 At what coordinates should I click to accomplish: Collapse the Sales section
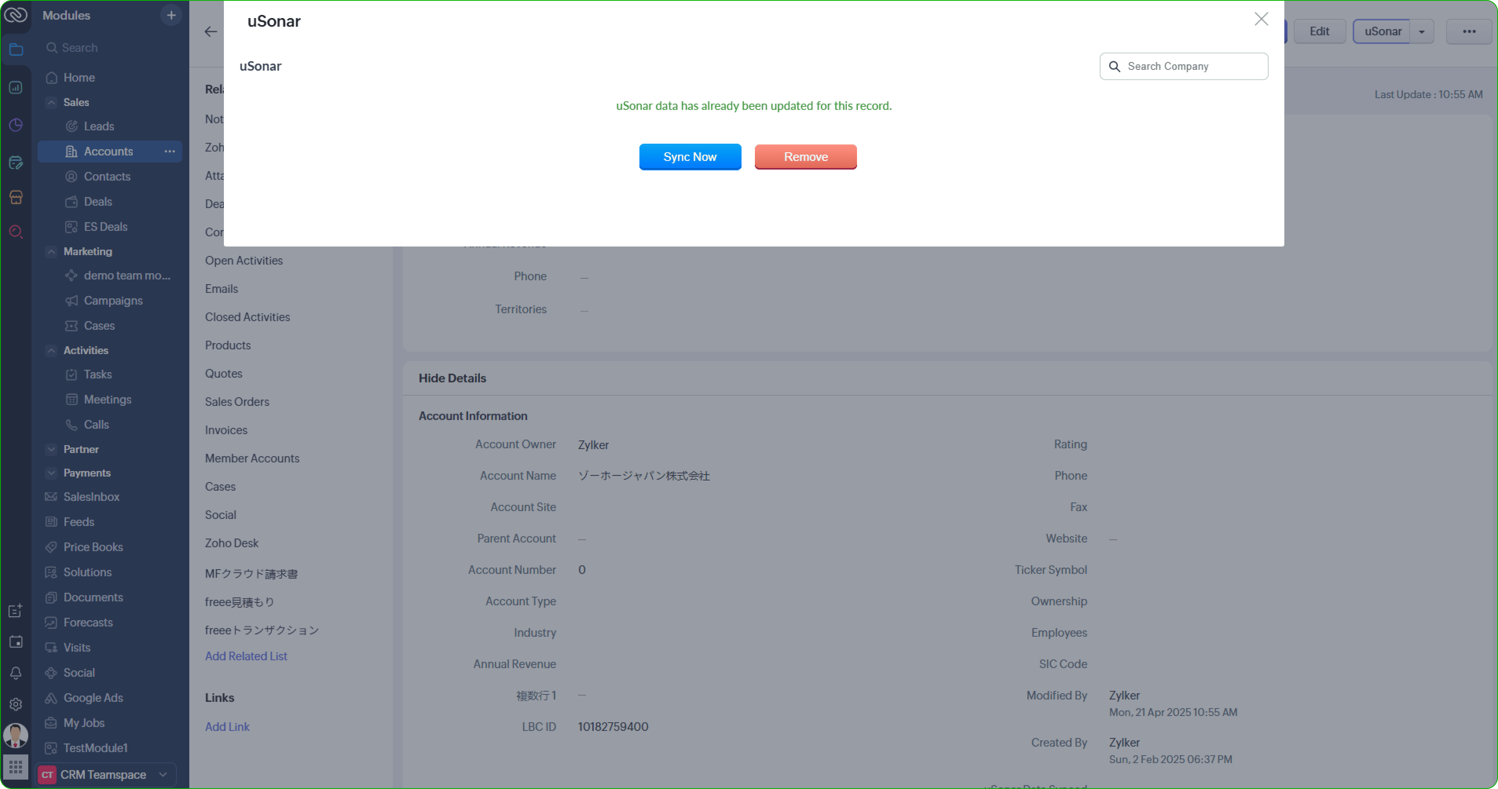(52, 102)
